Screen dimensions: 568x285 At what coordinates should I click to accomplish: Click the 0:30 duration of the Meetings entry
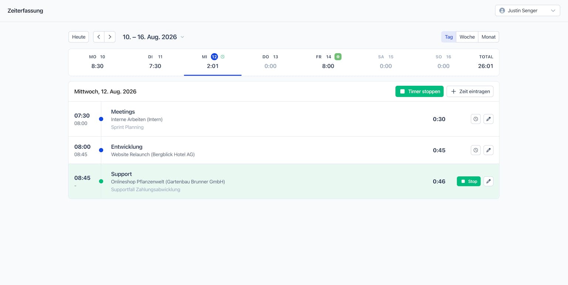coord(439,119)
